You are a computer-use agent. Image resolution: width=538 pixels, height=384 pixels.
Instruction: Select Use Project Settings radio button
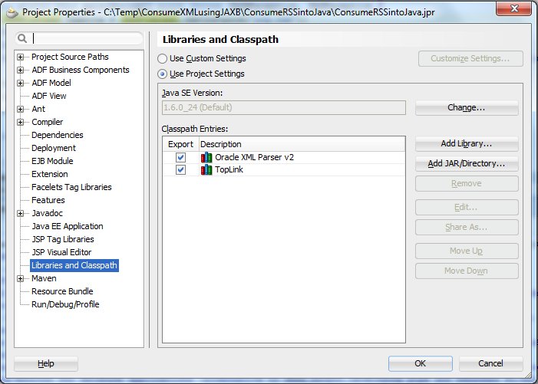[x=162, y=74]
